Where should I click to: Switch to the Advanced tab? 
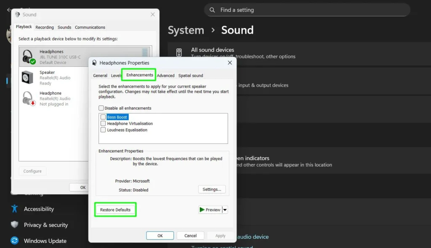165,76
